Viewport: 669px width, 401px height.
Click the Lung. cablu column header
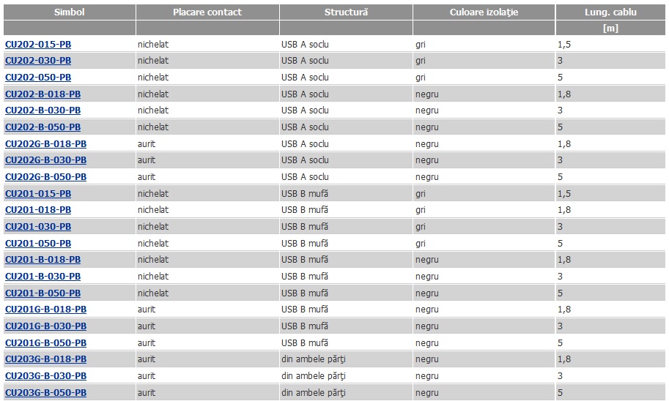tap(610, 12)
